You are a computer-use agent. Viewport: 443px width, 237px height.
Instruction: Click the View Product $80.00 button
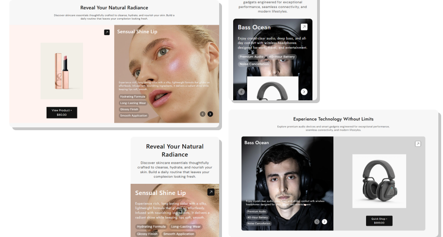tap(62, 112)
